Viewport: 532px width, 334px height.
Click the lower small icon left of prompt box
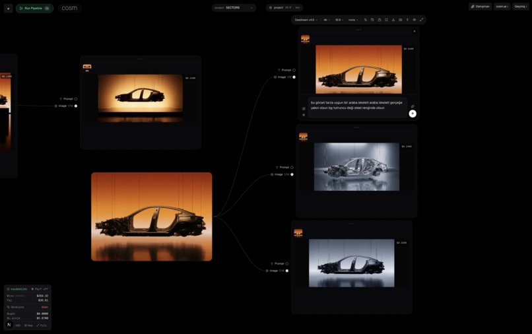click(x=304, y=115)
